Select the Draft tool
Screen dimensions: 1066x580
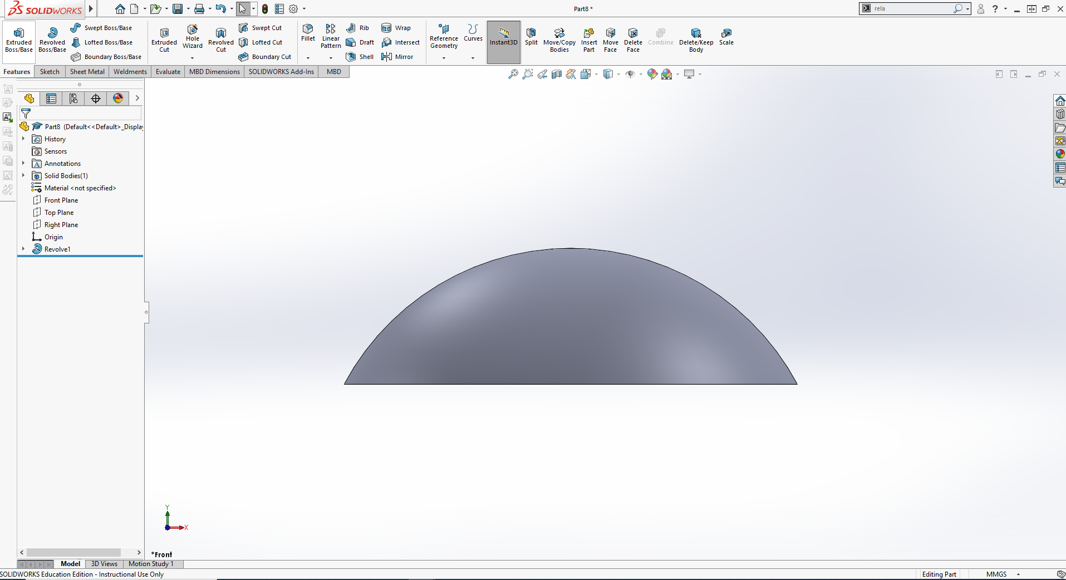click(x=360, y=42)
